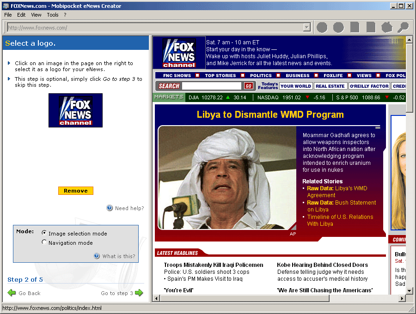The height and width of the screenshot is (314, 416).
Task: Click the eNews Creator title bar icon
Action: point(6,6)
